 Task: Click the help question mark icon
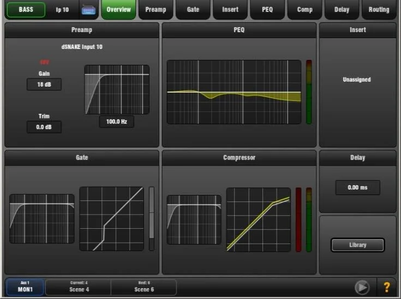(x=387, y=287)
